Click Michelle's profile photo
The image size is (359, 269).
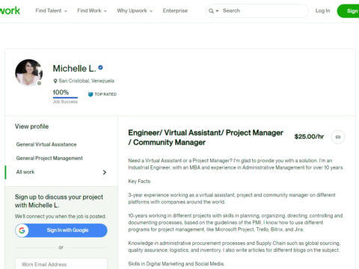point(29,72)
